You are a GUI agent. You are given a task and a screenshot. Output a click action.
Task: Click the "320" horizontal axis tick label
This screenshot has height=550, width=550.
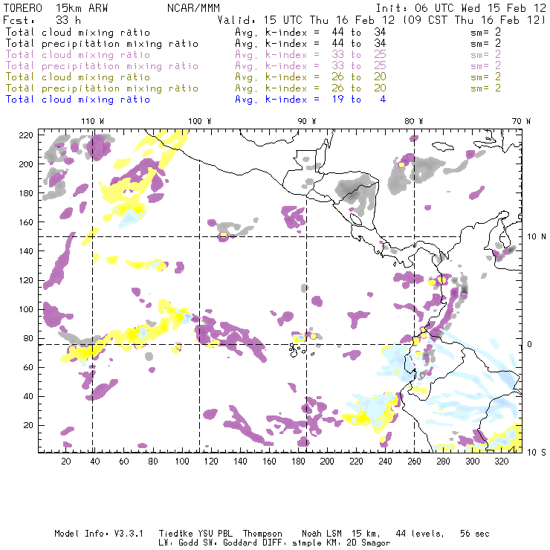tap(501, 462)
